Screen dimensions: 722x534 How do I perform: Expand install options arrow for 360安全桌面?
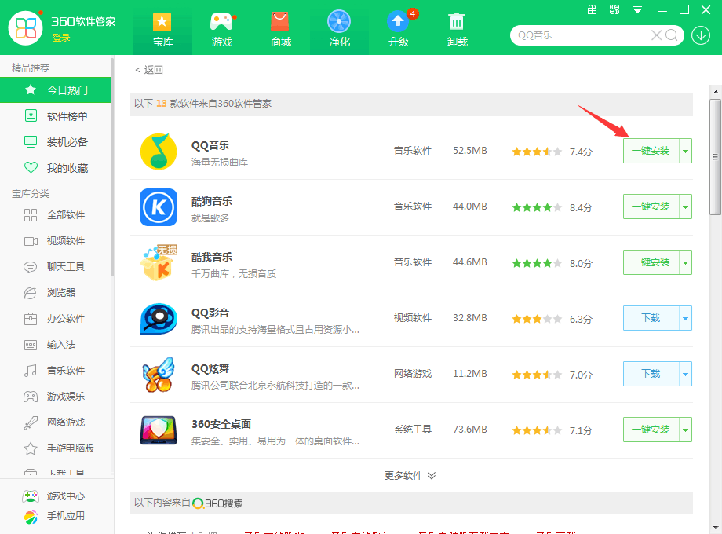[686, 430]
